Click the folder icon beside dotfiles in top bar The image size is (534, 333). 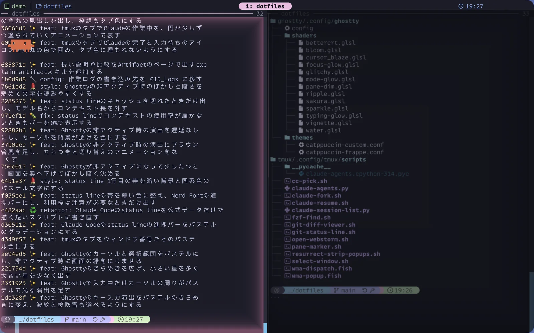(39, 6)
